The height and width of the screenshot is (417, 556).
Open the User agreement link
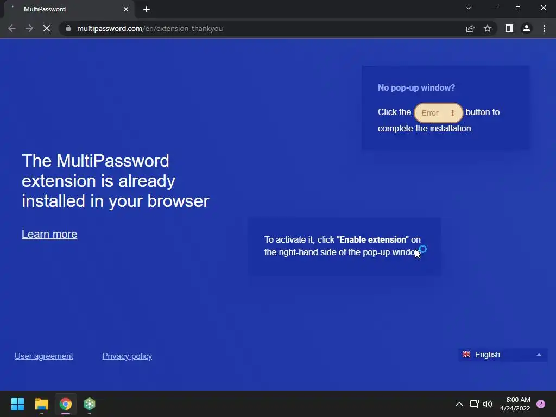[x=44, y=356]
